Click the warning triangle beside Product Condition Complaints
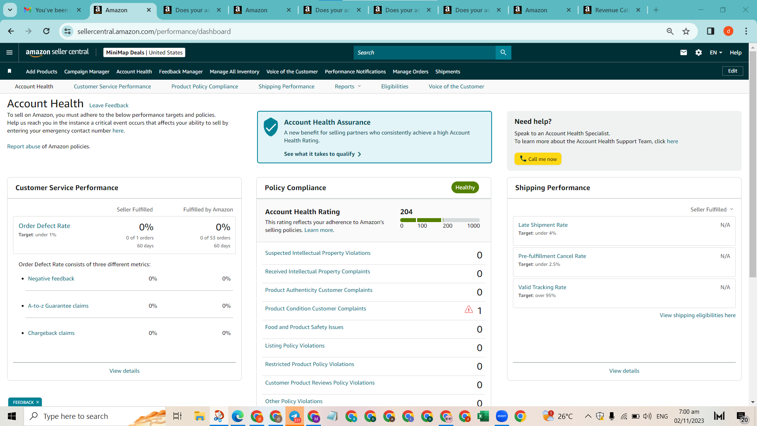Viewport: 757px width, 426px height. tap(468, 310)
